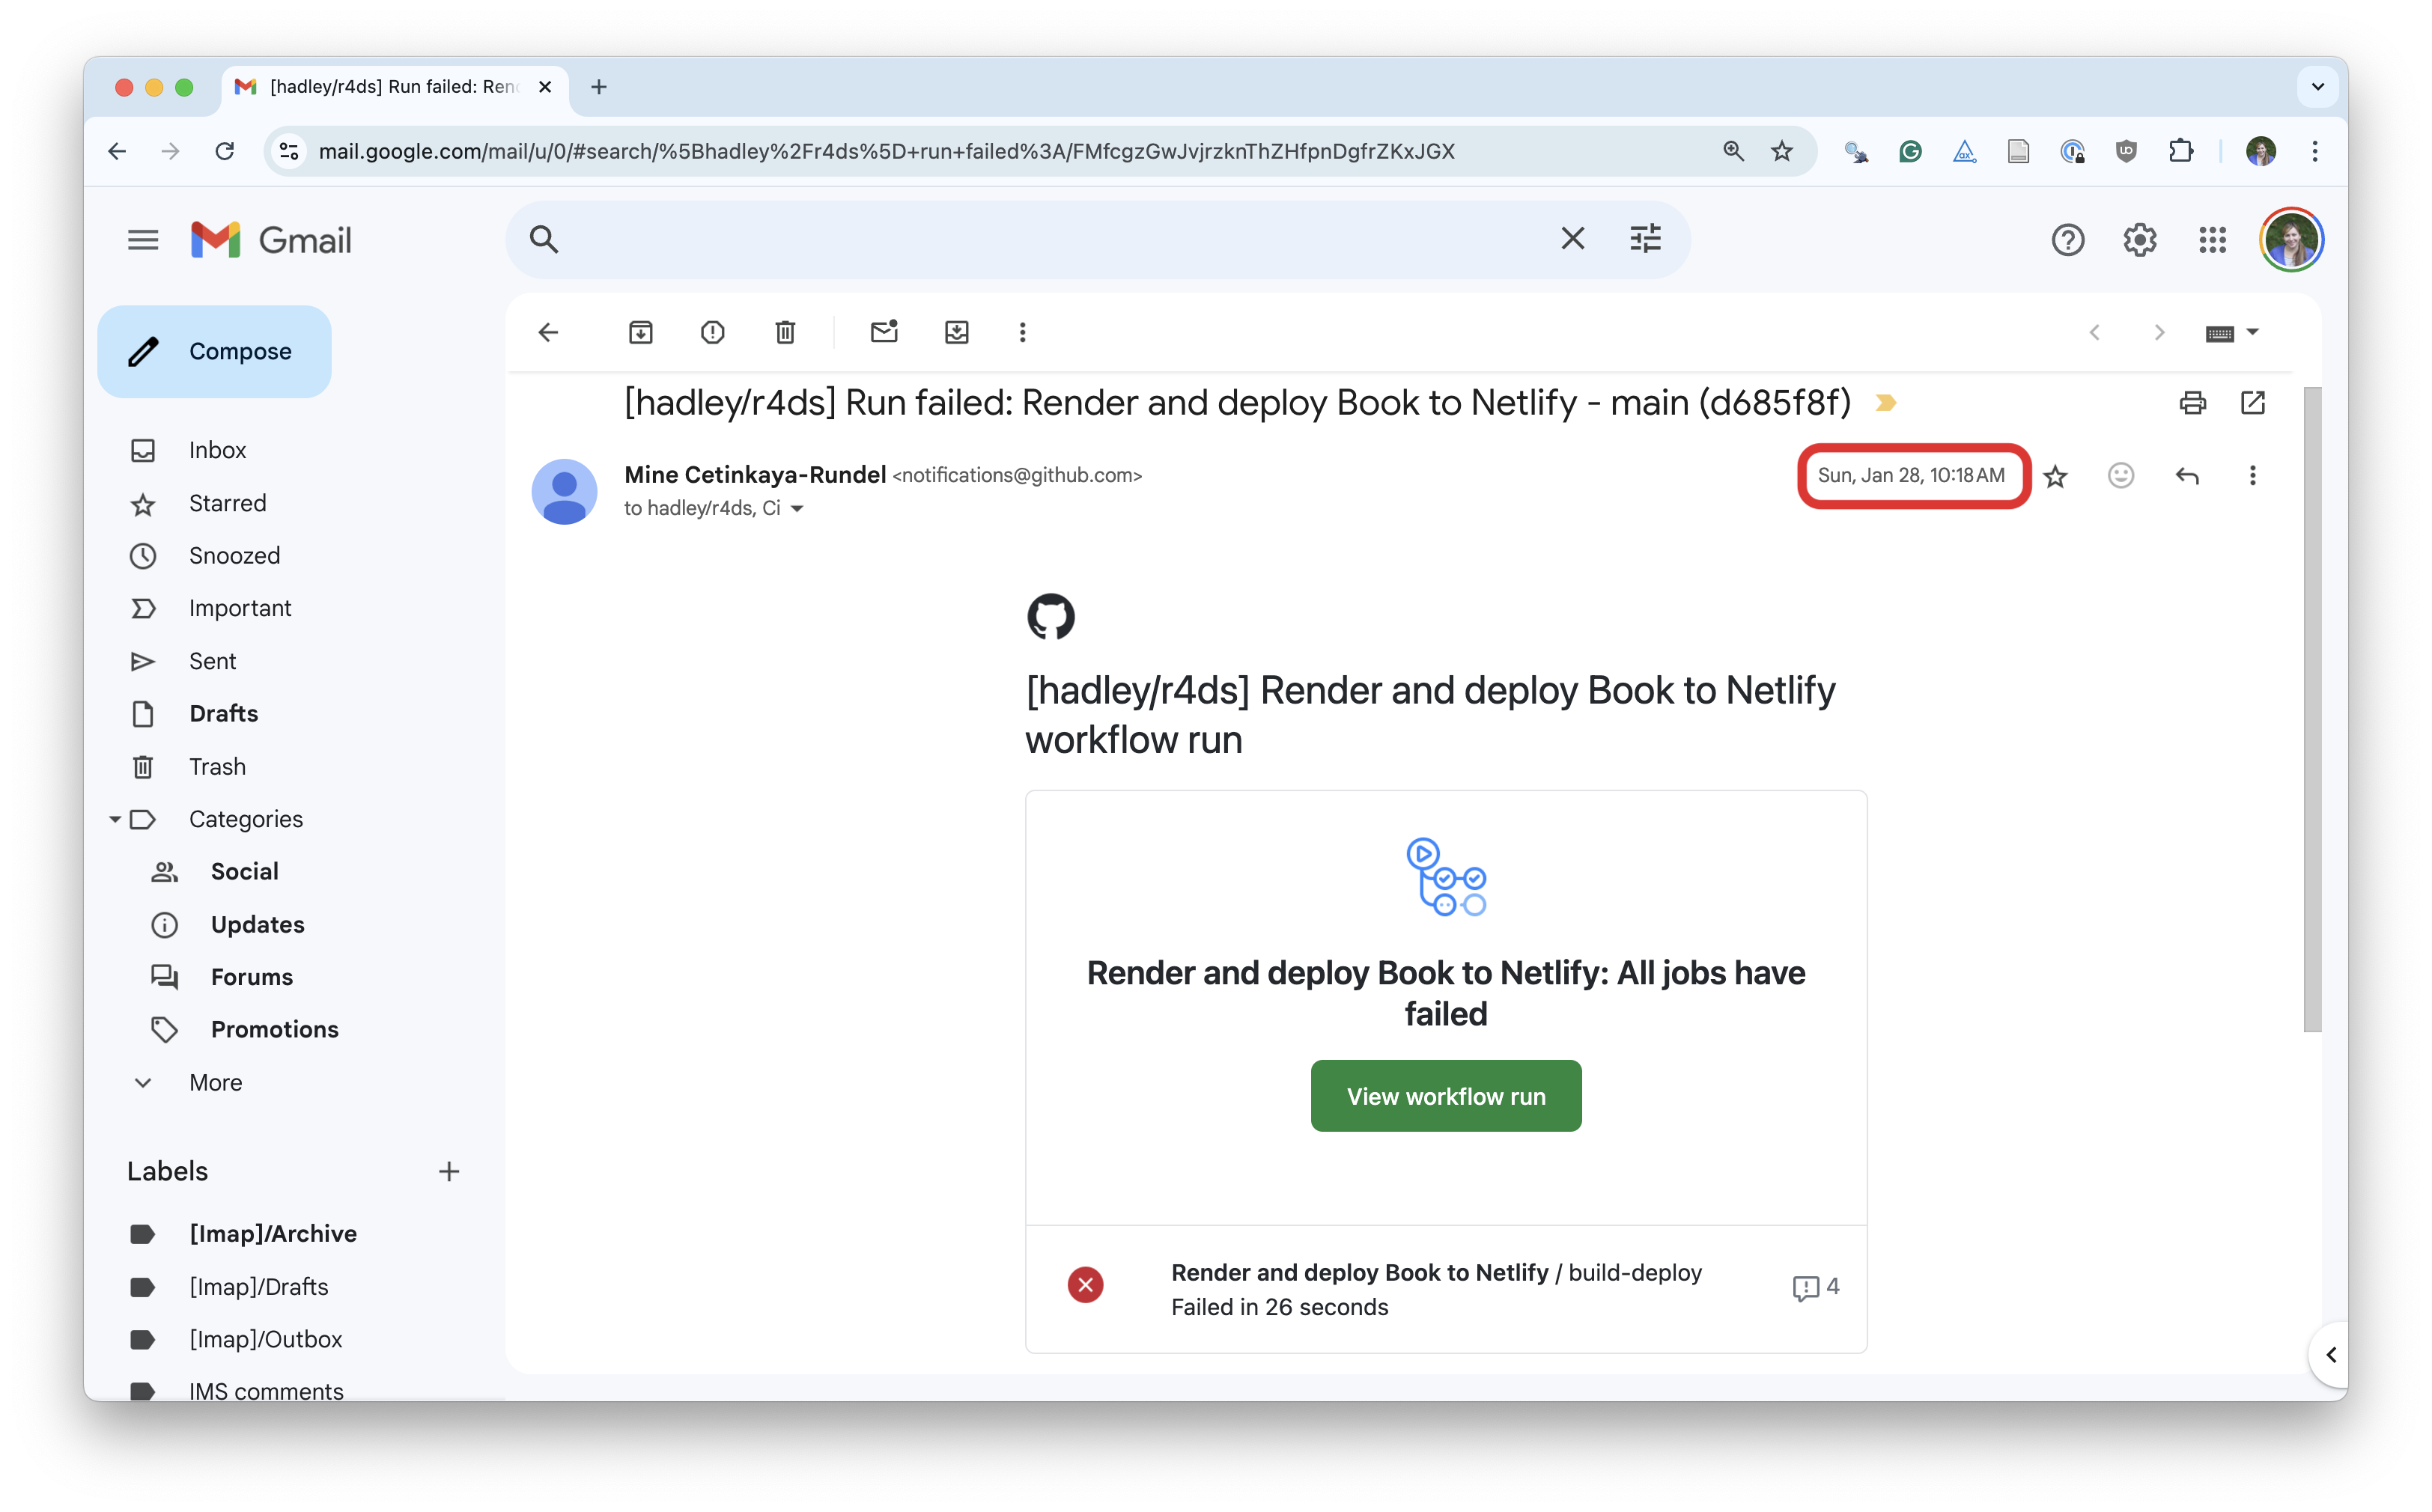The image size is (2432, 1512).
Task: Open the Google apps launcher
Action: pyautogui.click(x=2214, y=239)
